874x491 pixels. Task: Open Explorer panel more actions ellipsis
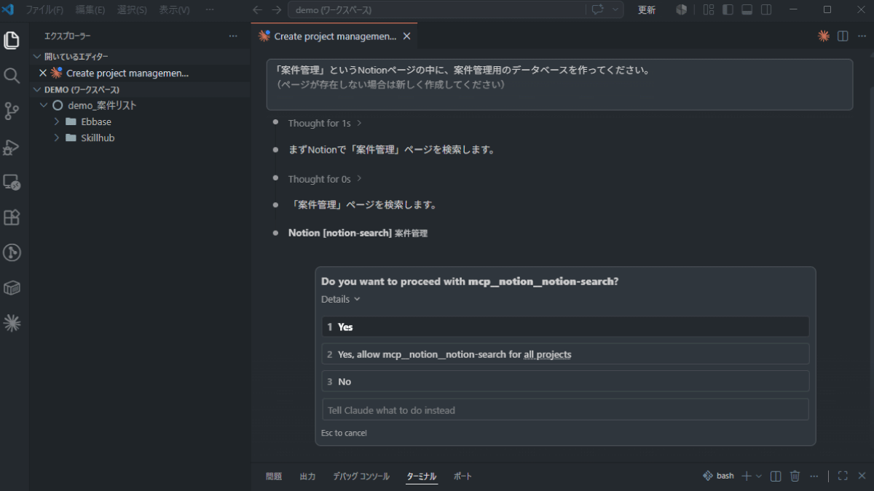click(x=233, y=36)
